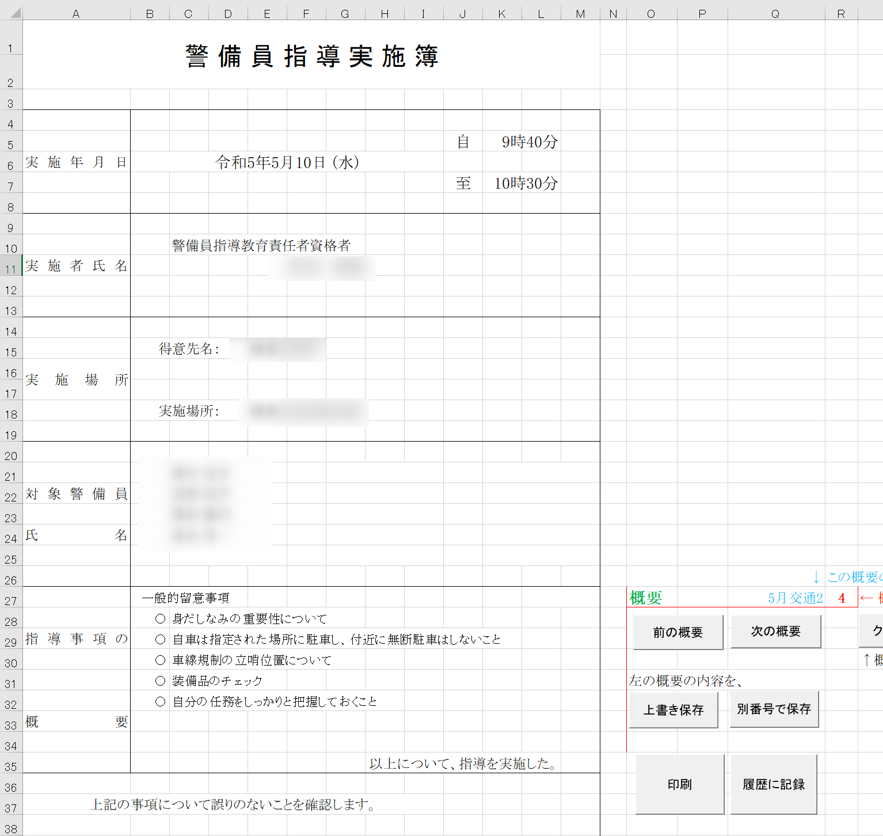Screen dimensions: 883x836
Task: Click the red summary number 4 cell
Action: click(x=842, y=598)
